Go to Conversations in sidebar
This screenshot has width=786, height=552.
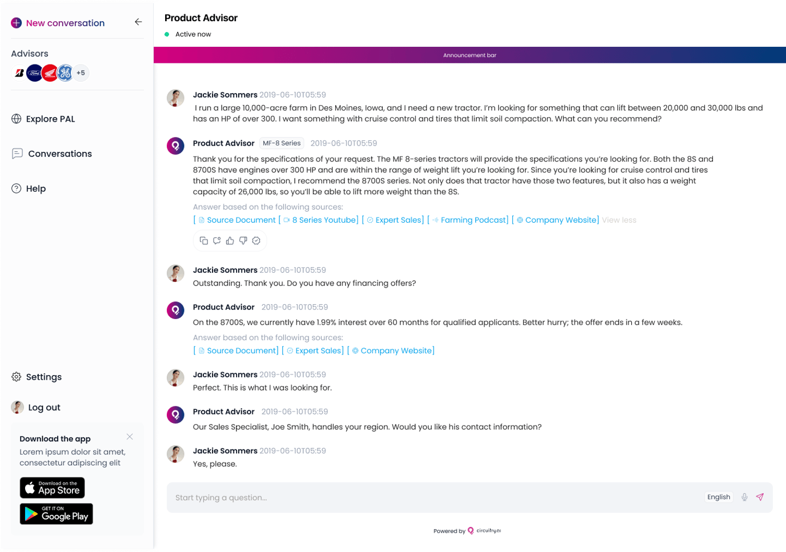tap(59, 154)
